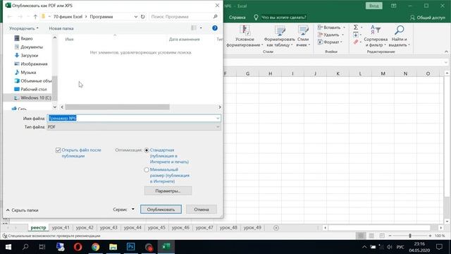This screenshot has width=451, height=254.
Task: Select Документы in the navigation pane
Action: [31, 47]
